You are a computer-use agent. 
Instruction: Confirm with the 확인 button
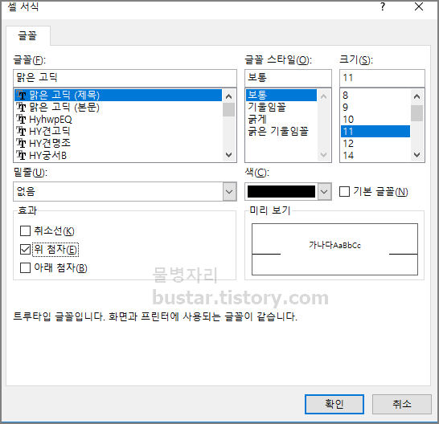click(x=334, y=404)
